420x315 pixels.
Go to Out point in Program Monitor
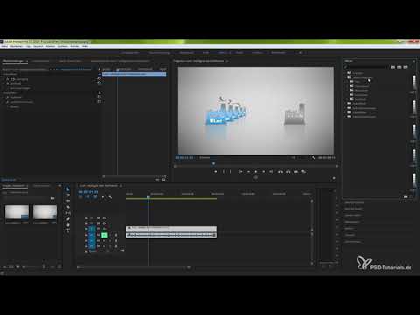coord(271,171)
